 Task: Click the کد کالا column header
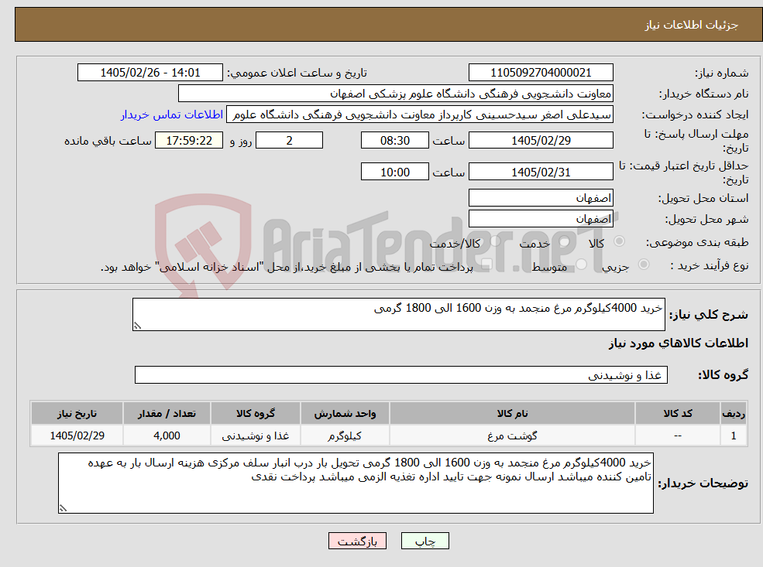(x=677, y=414)
